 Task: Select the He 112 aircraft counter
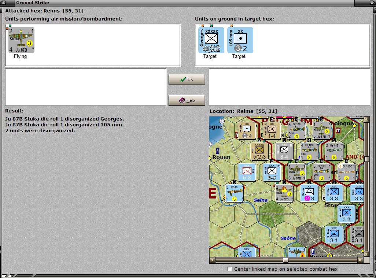(x=334, y=151)
